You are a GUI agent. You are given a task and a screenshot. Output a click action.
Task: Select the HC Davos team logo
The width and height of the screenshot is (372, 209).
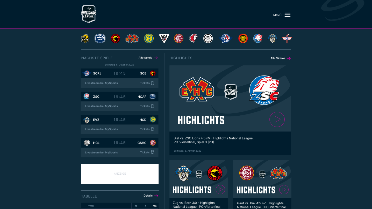149,39
